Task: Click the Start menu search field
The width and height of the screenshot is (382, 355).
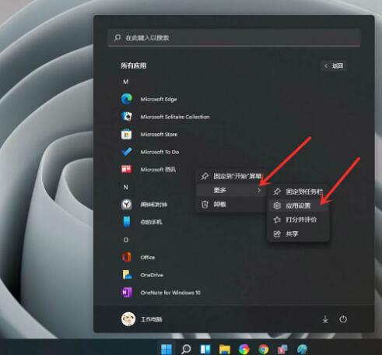Action: click(x=234, y=37)
